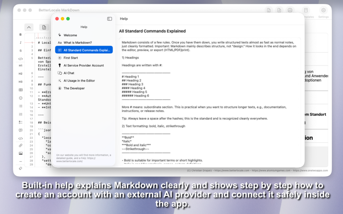This screenshot has width=343, height=214.
Task: Toggle the Help sidebar visibility
Action: click(110, 19)
